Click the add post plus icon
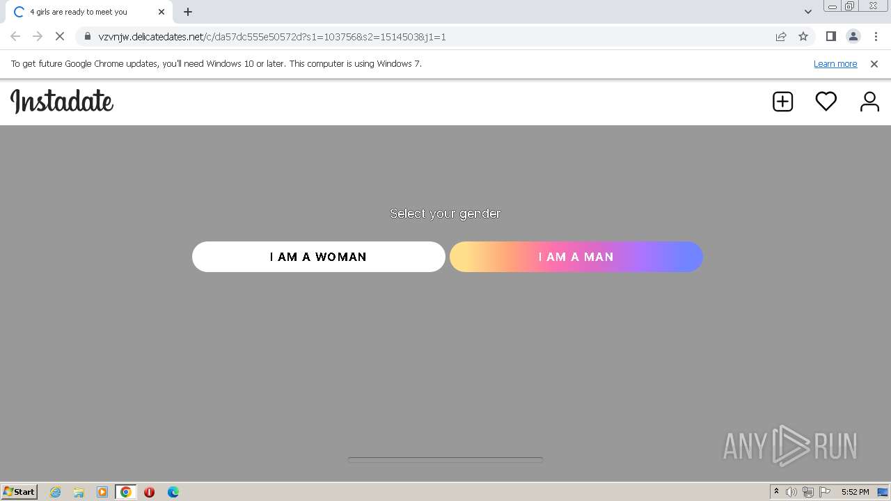This screenshot has width=891, height=501. tap(782, 102)
